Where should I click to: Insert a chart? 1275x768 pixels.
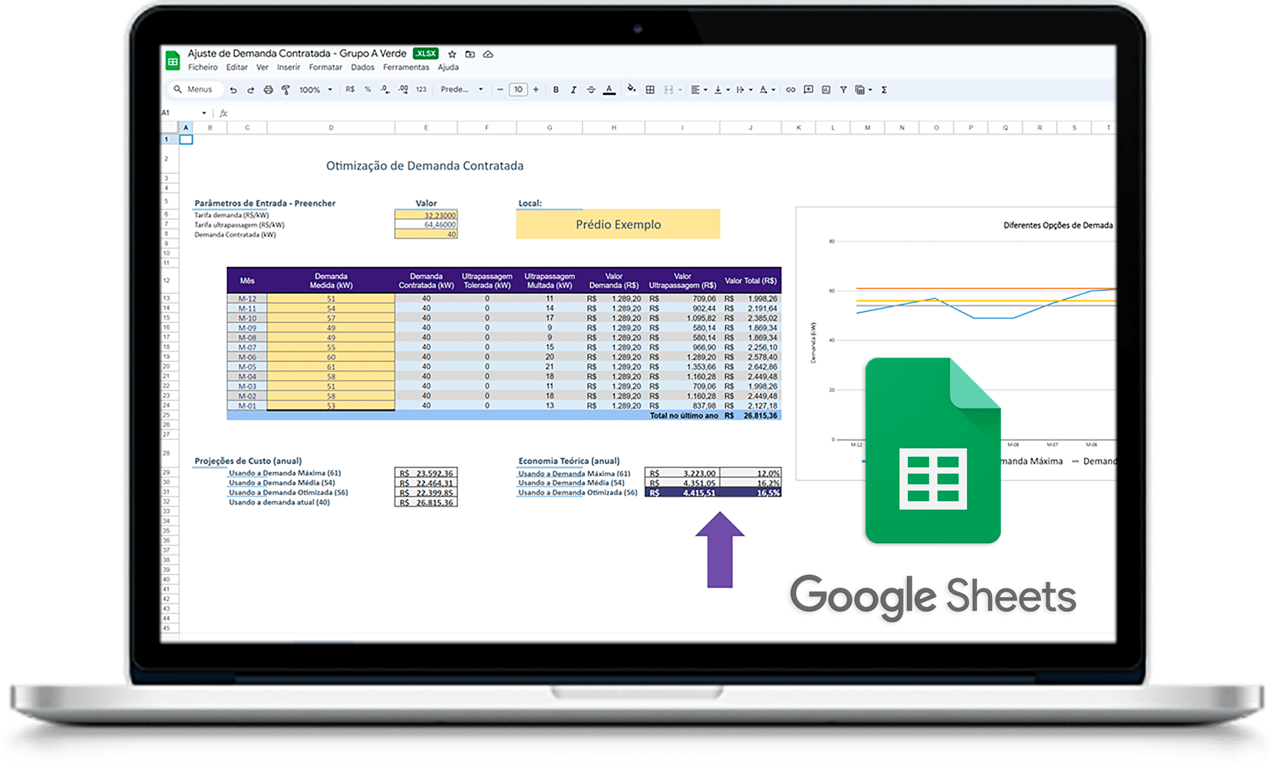pos(826,90)
